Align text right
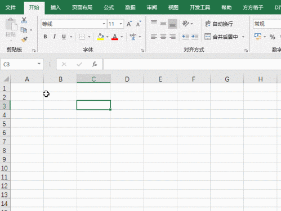281x211 pixels. coord(172,37)
